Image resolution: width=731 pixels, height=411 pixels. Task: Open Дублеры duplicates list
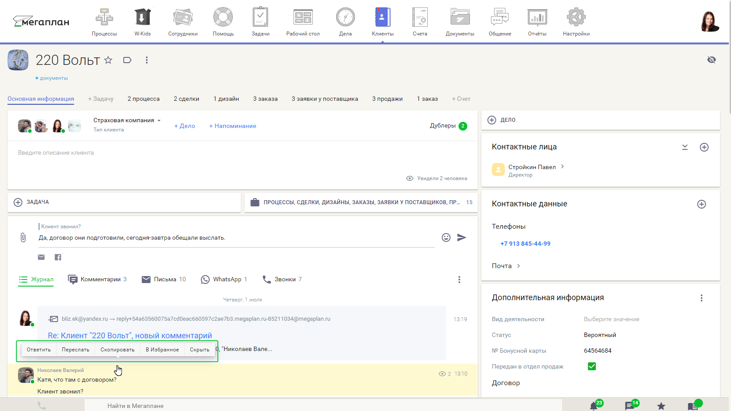pyautogui.click(x=448, y=126)
